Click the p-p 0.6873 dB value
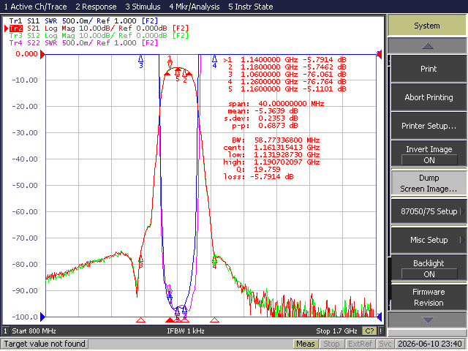Image resolution: width=468 pixels, height=351 pixels. pyautogui.click(x=265, y=126)
